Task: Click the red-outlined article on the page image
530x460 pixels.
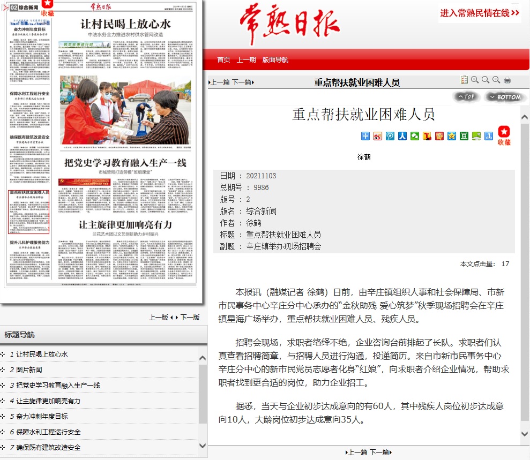Action: point(29,212)
